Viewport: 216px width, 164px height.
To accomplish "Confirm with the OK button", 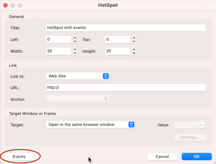I will (197, 156).
